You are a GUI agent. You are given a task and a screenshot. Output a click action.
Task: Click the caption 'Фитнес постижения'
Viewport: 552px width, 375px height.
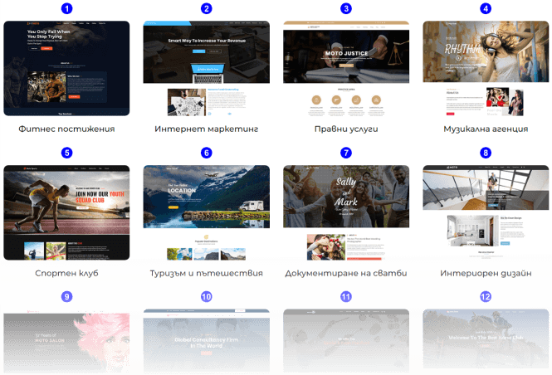tap(66, 129)
